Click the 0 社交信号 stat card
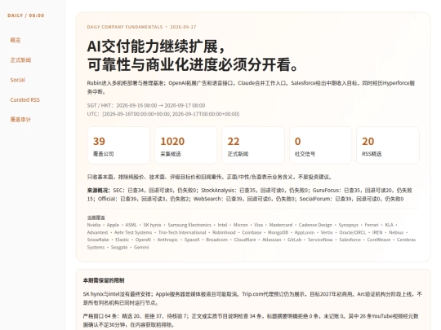The width and height of the screenshot is (441, 330). click(320, 145)
